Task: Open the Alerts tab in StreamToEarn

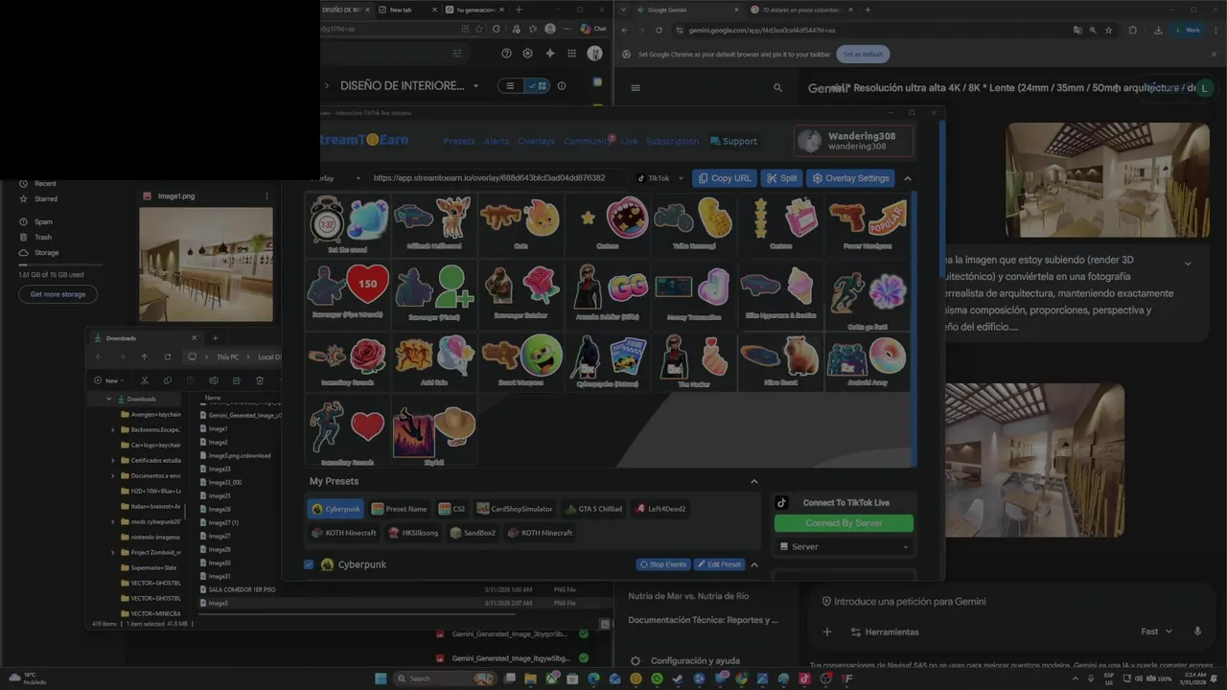Action: point(497,141)
